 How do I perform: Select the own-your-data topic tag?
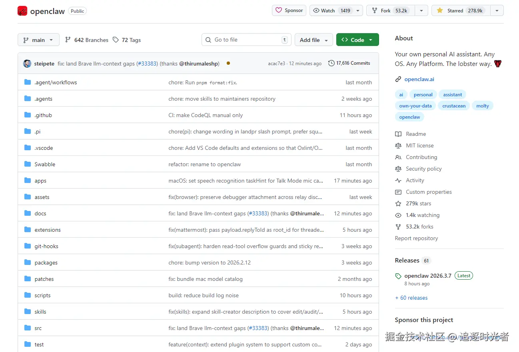point(415,106)
